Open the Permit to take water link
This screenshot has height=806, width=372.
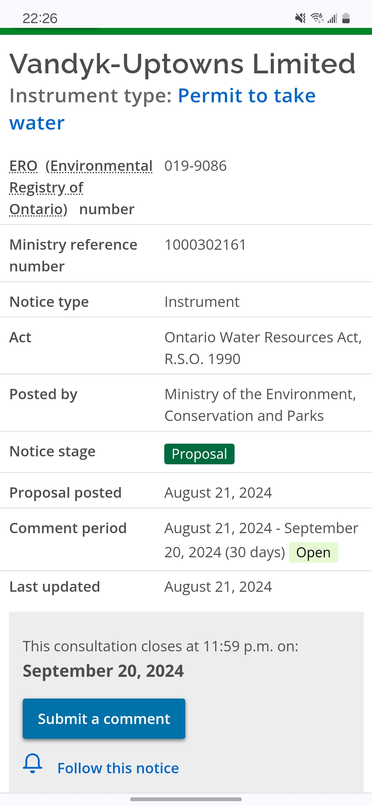[246, 96]
